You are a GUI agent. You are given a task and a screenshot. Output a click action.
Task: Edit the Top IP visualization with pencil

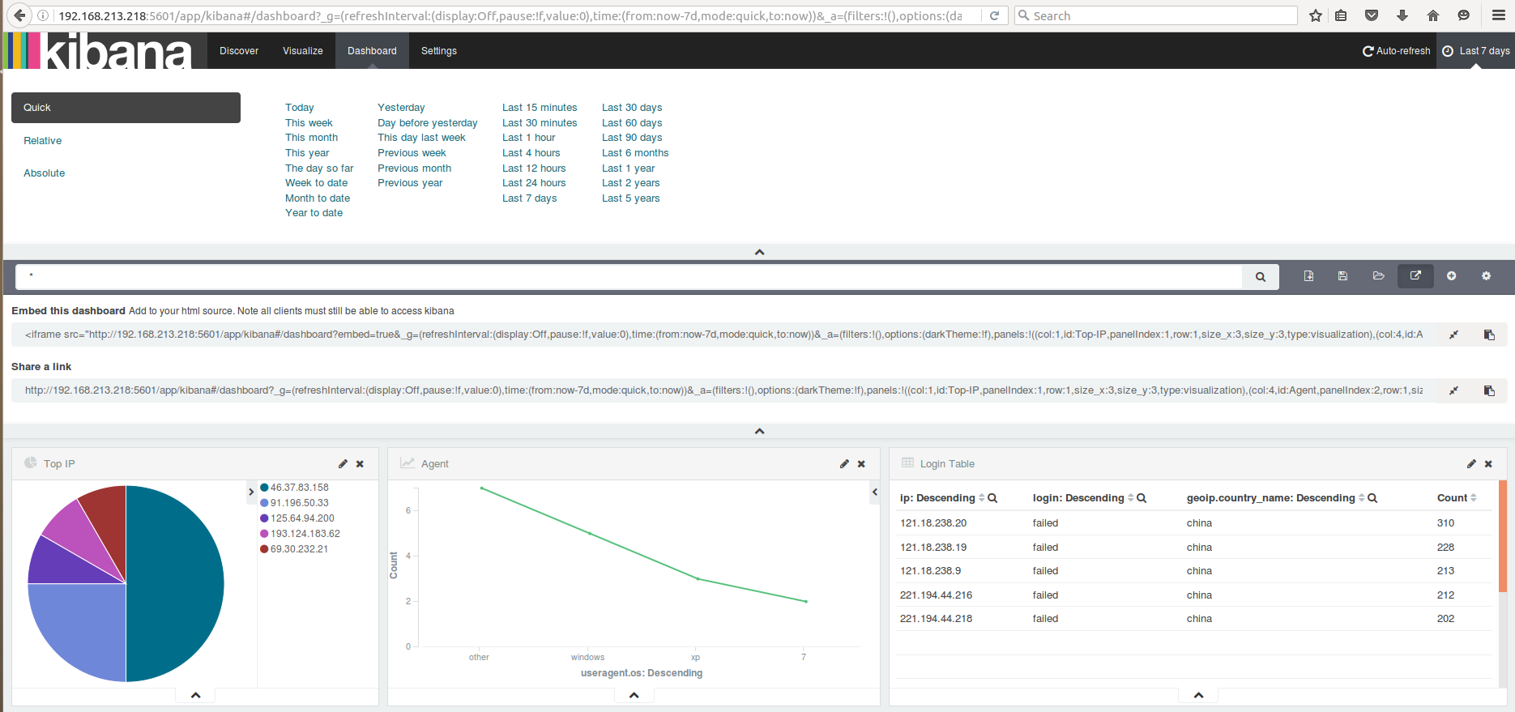pos(343,464)
